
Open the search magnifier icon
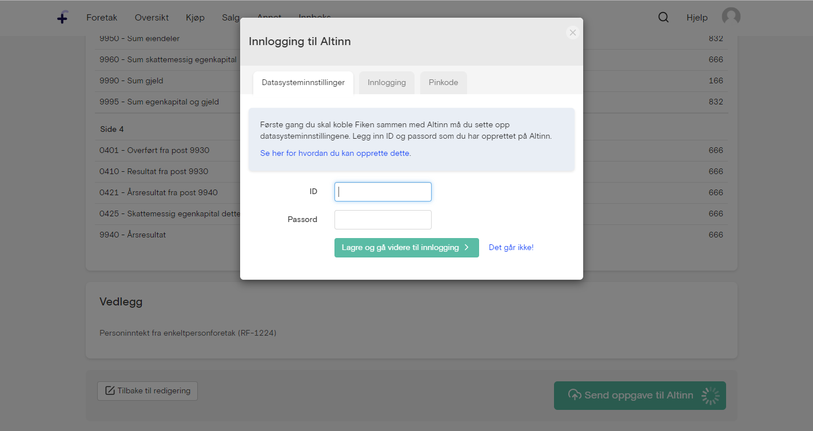pos(663,17)
